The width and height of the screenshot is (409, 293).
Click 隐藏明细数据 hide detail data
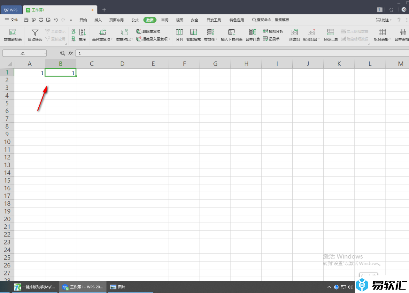pyautogui.click(x=354, y=39)
